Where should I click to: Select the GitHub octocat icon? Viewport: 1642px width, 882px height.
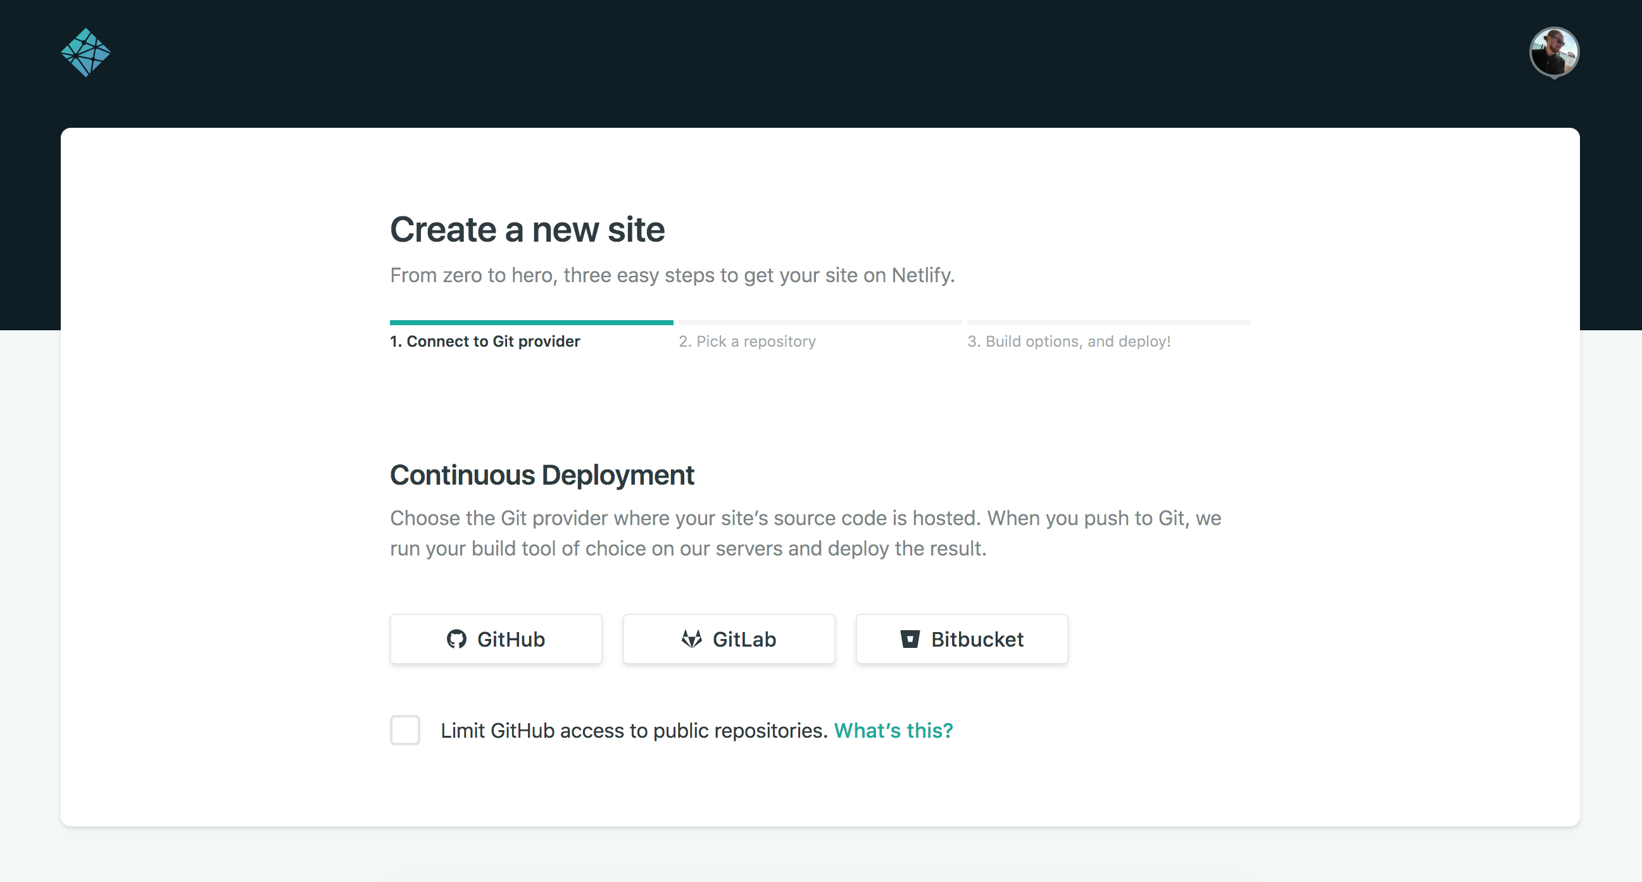[x=456, y=638]
